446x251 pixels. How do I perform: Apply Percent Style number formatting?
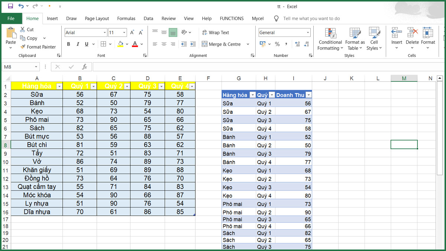pos(277,44)
